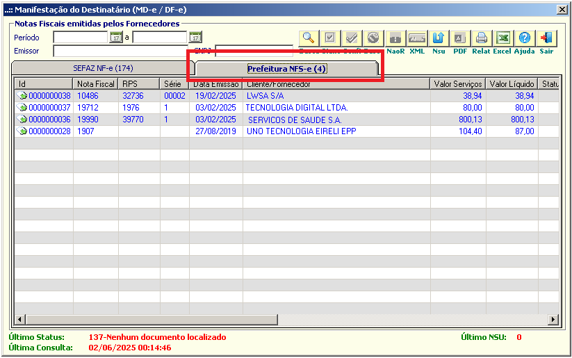Click the Período start date field
This screenshot has height=358, width=572.
[x=81, y=38]
